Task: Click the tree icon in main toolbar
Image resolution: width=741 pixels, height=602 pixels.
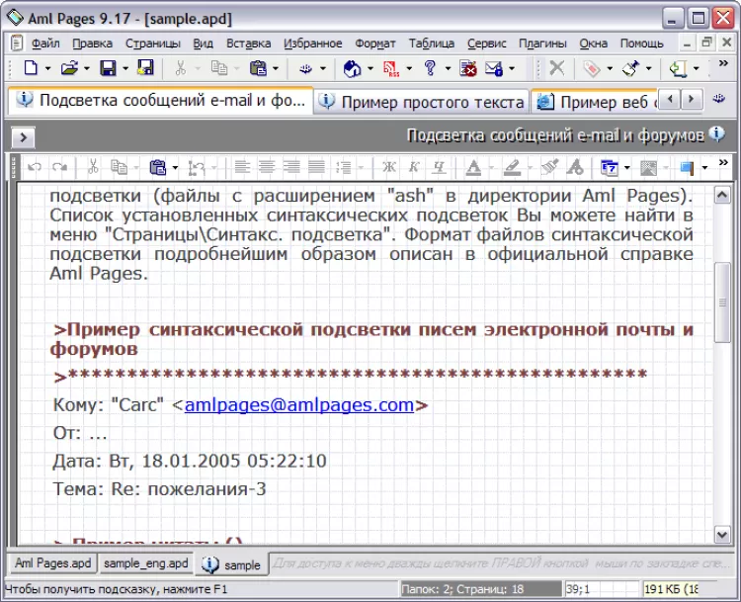Action: click(305, 68)
